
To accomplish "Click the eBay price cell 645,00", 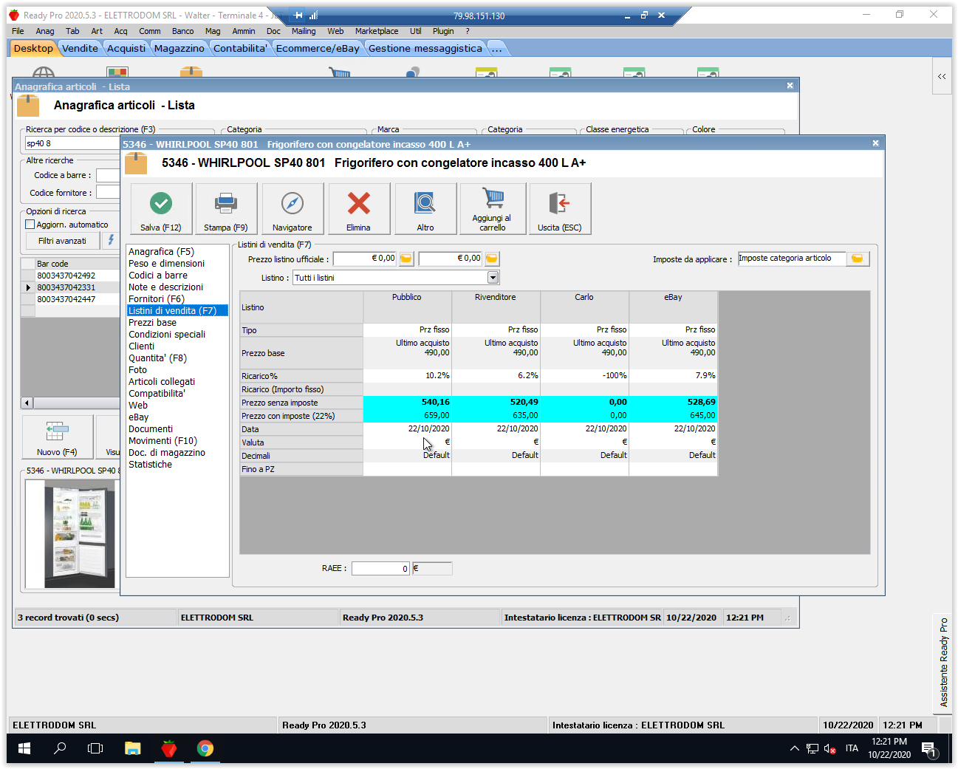I will (x=673, y=416).
